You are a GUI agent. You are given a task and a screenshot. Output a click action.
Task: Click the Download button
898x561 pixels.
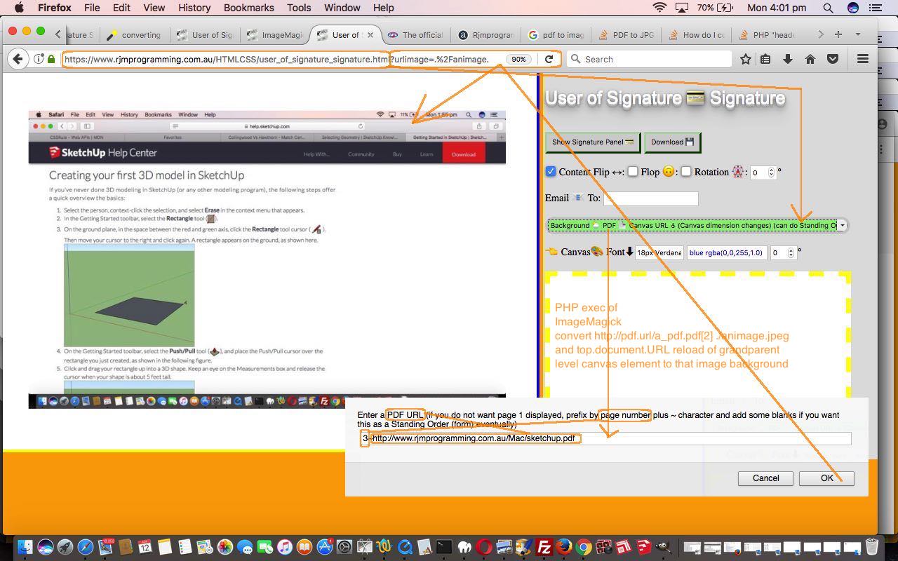coord(672,142)
